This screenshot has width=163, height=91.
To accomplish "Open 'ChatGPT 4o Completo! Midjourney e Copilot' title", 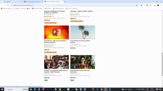I will (56, 71).
